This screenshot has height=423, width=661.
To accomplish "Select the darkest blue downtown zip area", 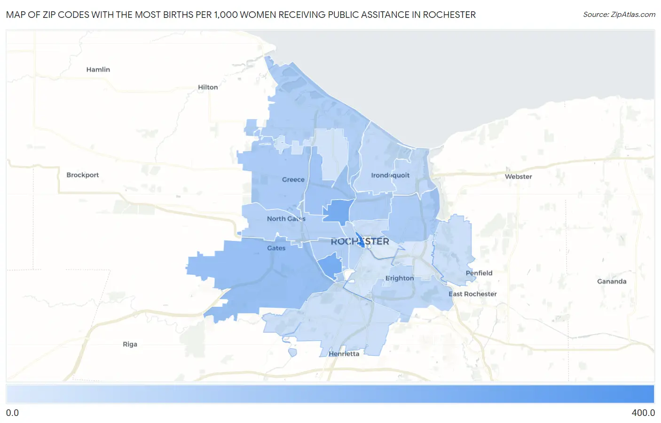I will tap(360, 240).
